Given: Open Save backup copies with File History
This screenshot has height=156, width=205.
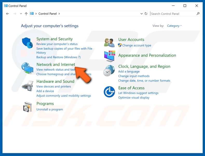Looking at the screenshot, I should pos(64,50).
